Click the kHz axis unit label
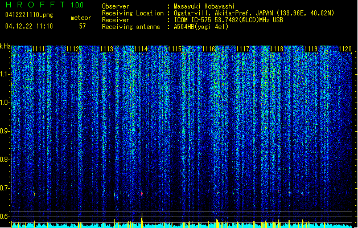358x228 pixels. click(x=5, y=46)
